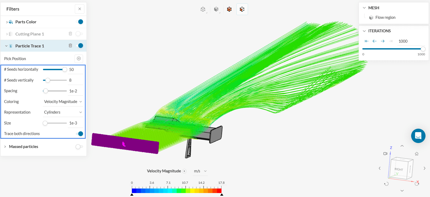The height and width of the screenshot is (197, 430).
Task: Collapse the Particle Trace 1 filter
Action: [x=6, y=46]
